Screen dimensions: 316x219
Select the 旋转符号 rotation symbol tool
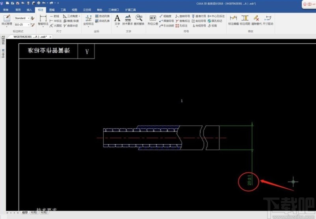click(182, 16)
